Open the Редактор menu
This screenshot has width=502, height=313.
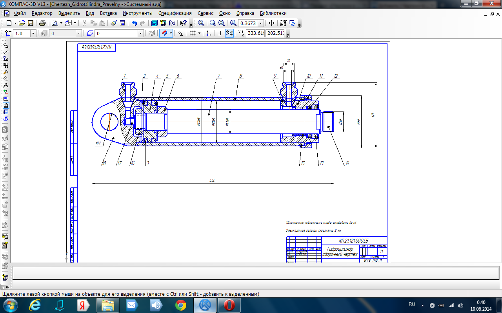(42, 13)
